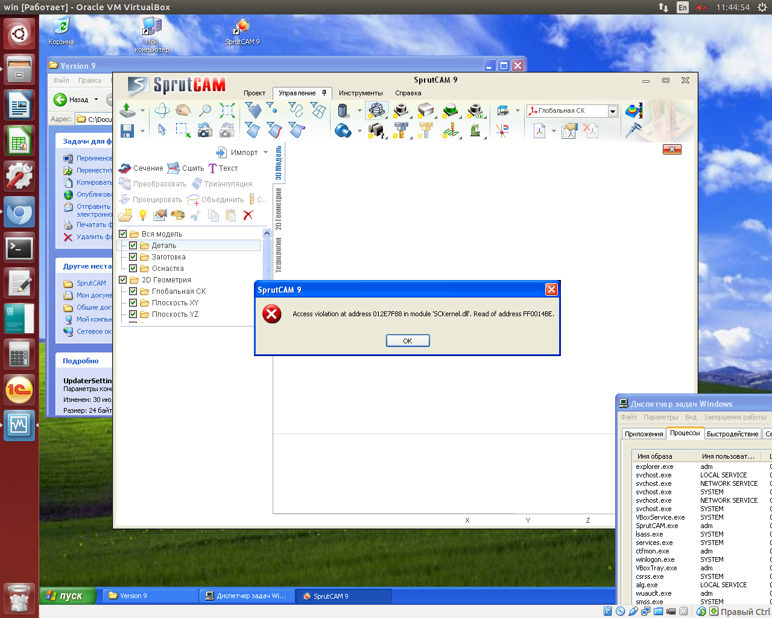Toggle the Плоскость XY checkbox
The image size is (772, 618).
[133, 303]
